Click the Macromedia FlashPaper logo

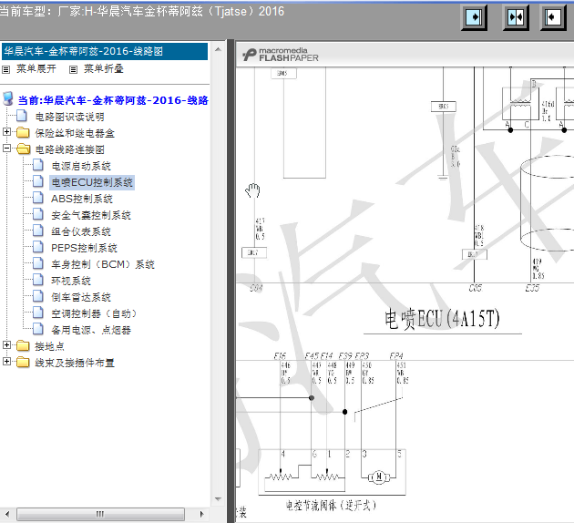[281, 55]
